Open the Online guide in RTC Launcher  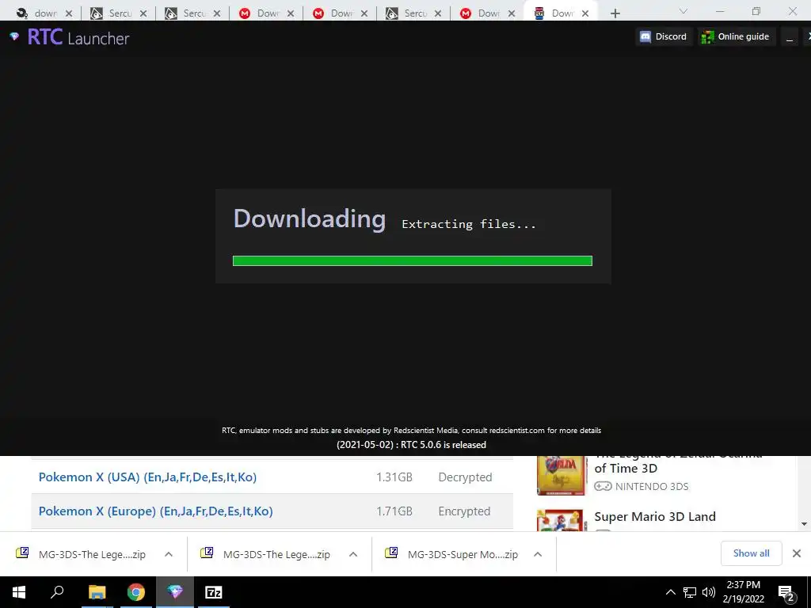737,36
